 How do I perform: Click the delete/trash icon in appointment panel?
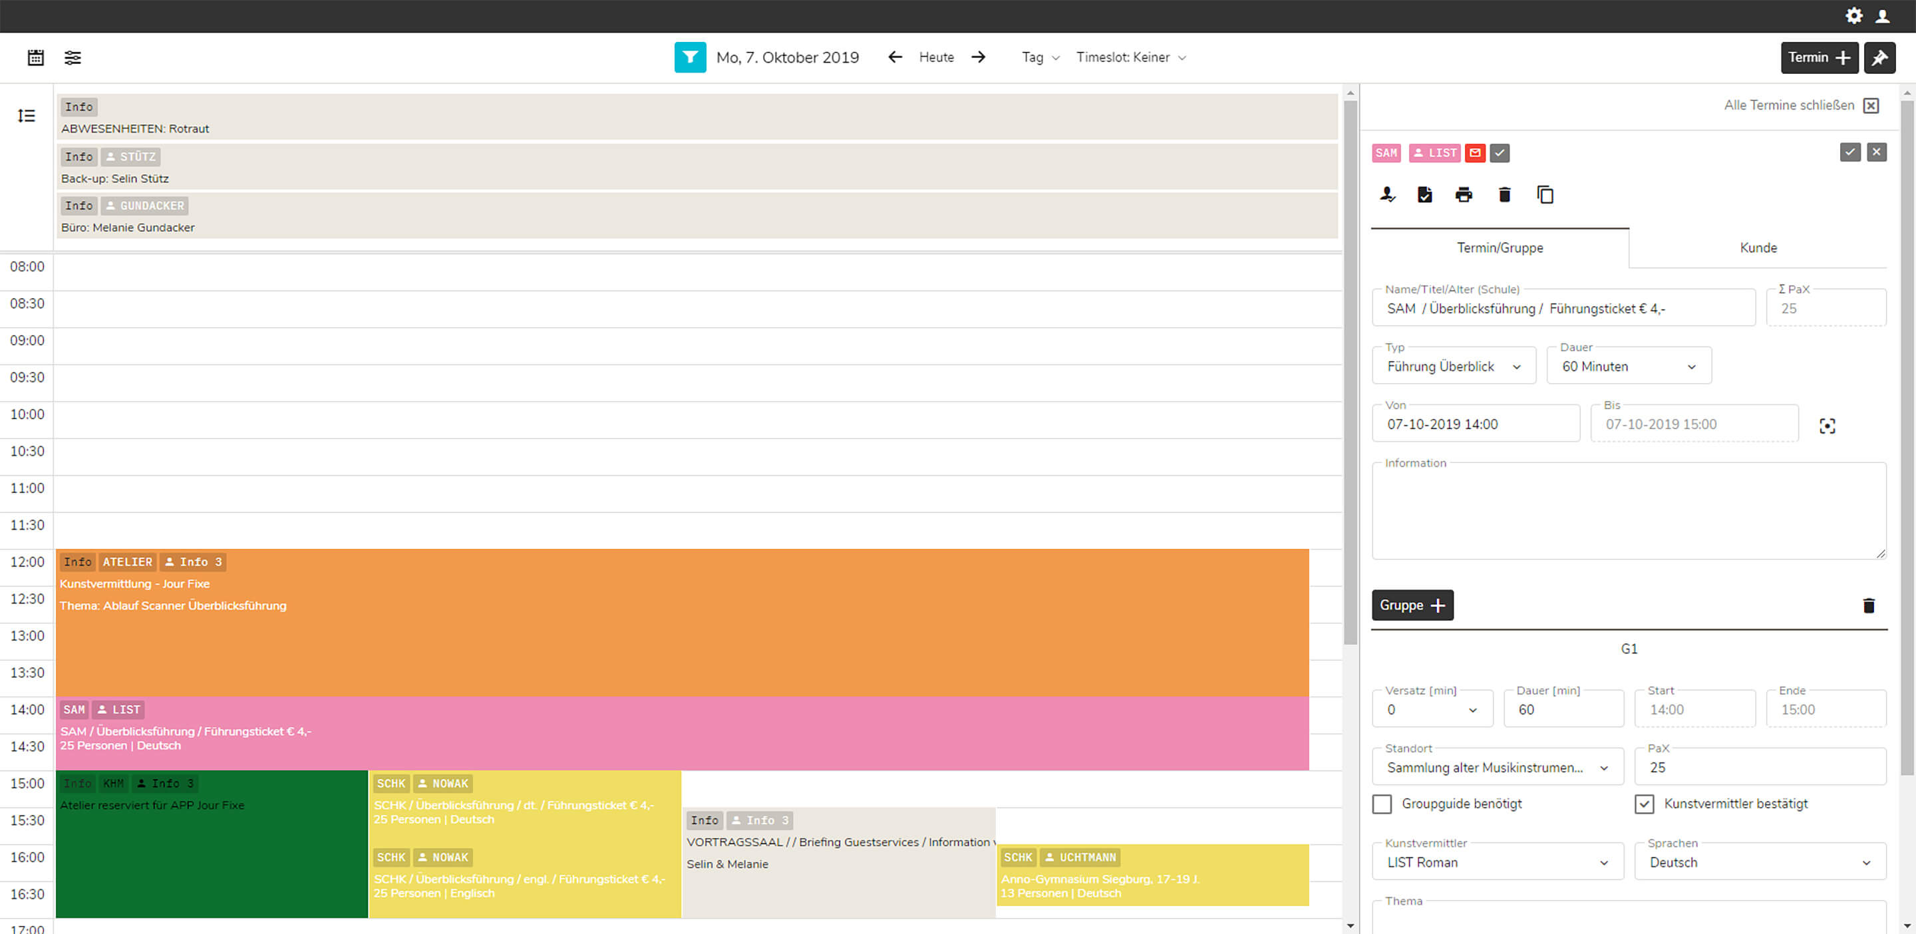pos(1504,194)
